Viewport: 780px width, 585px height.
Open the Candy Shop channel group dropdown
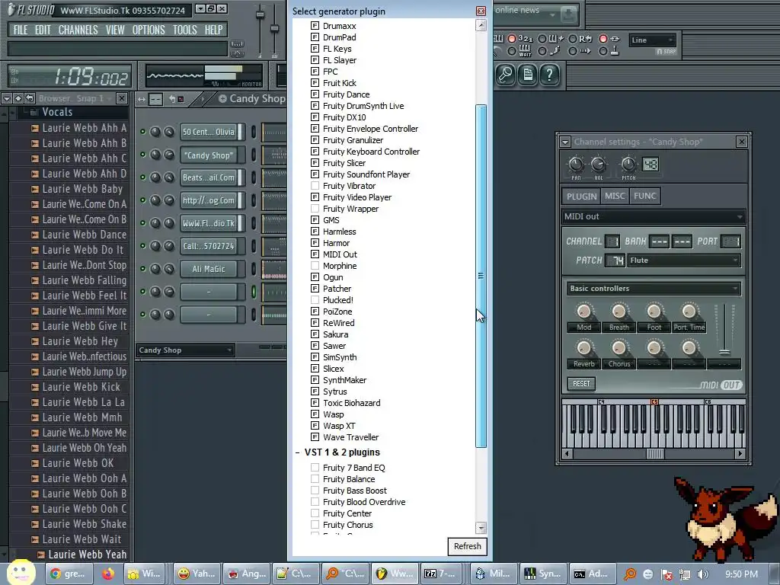coord(185,350)
